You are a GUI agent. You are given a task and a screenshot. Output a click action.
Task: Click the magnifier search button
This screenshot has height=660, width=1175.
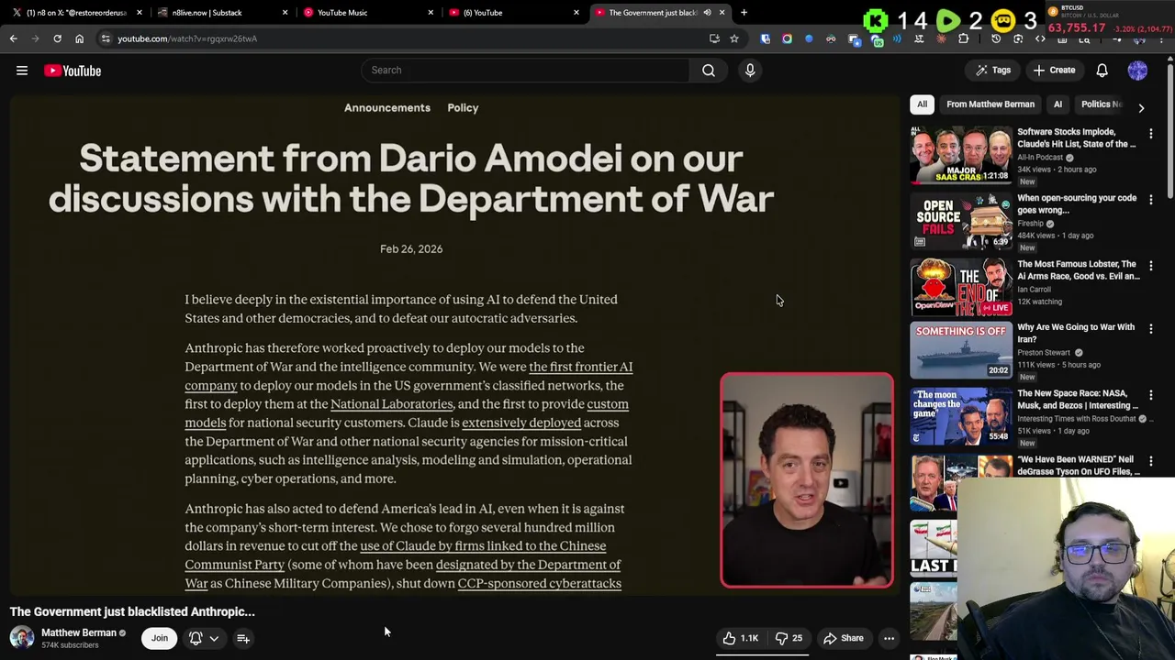pos(709,70)
